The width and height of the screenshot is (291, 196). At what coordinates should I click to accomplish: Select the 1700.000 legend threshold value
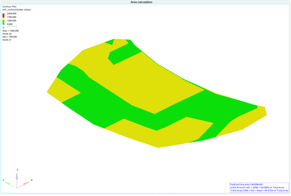point(12,17)
